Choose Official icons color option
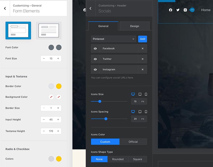Screen dimensions: 213x167 [133, 142]
